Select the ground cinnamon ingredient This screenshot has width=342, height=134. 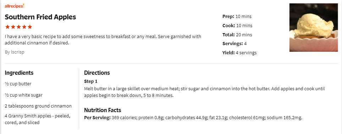coord(38,106)
